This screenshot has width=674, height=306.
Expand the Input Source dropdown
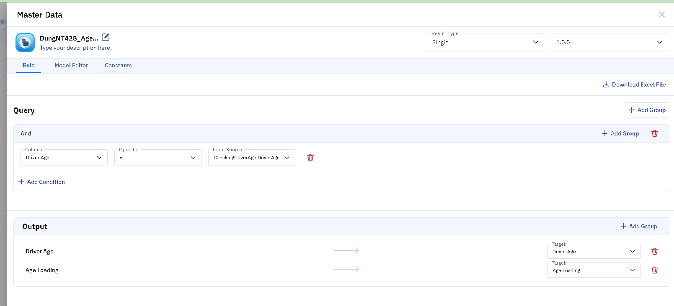pyautogui.click(x=251, y=158)
